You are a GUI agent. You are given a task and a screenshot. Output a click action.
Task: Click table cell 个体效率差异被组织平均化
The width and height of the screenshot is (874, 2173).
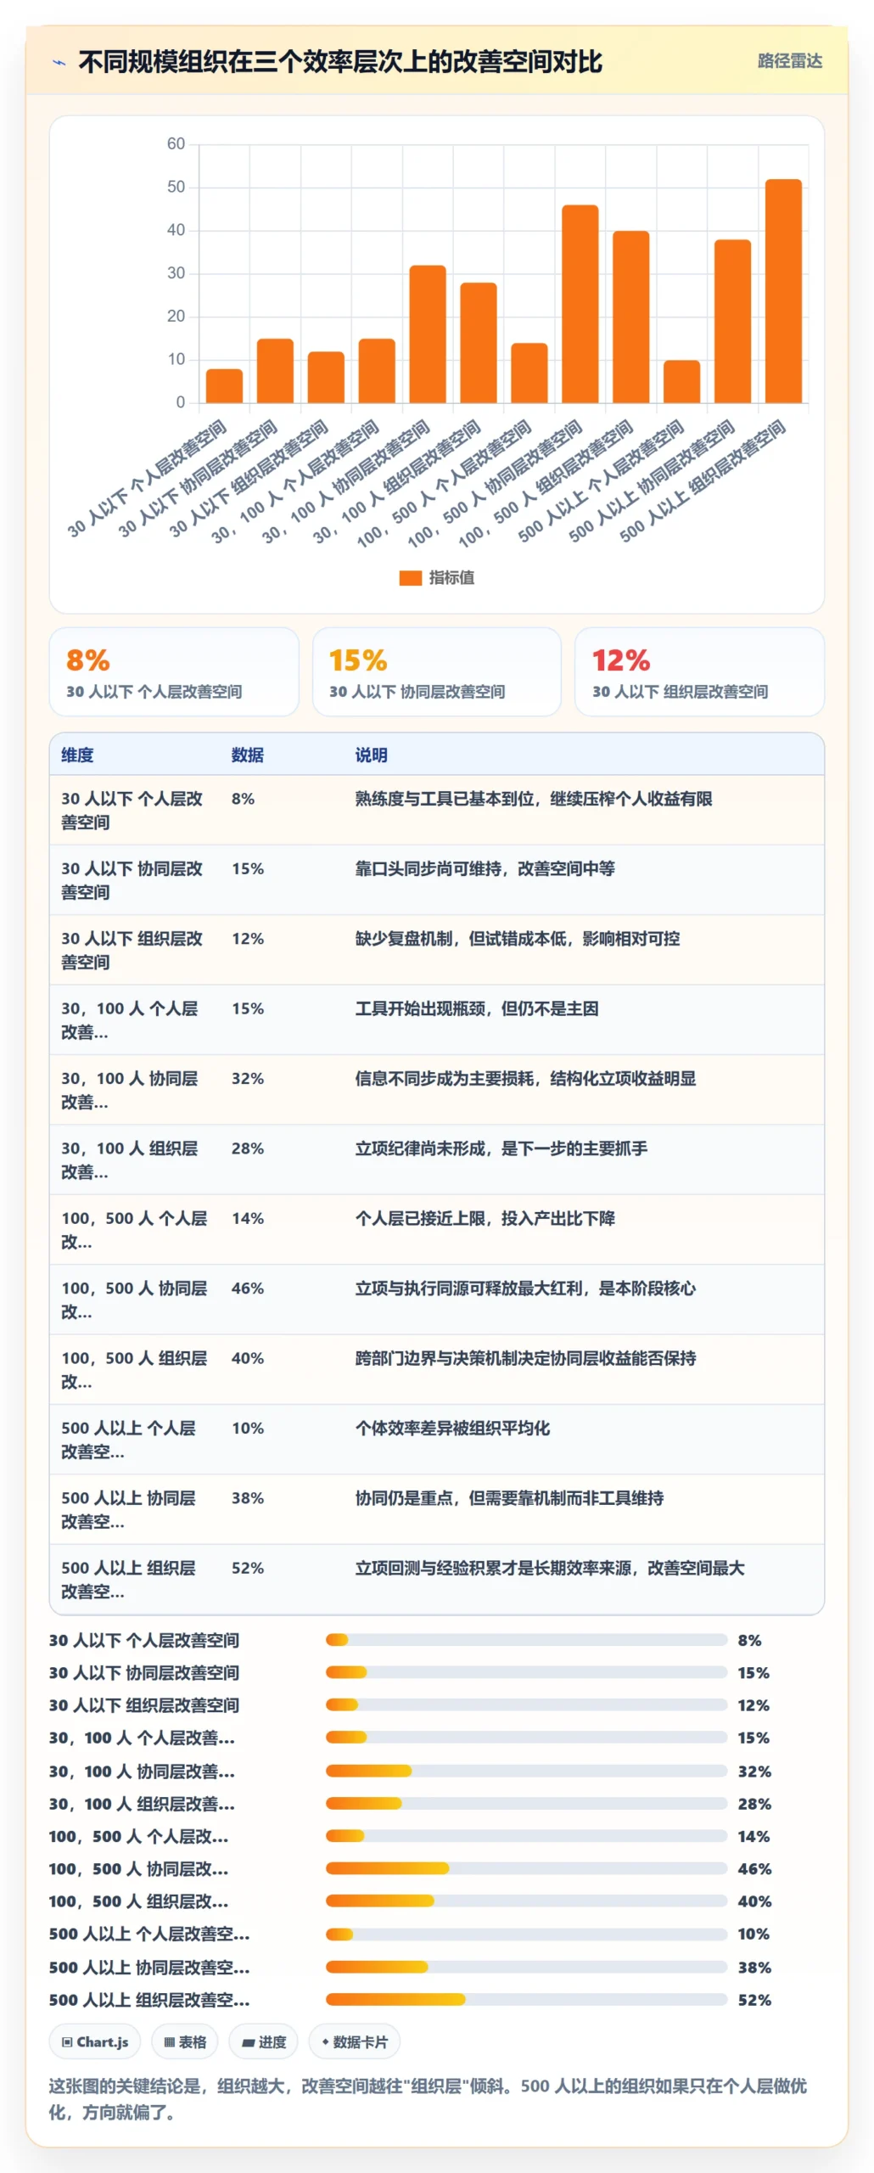pos(451,1428)
